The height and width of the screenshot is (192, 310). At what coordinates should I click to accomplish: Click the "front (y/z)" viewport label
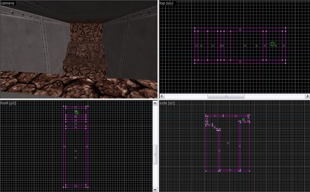tap(9, 103)
